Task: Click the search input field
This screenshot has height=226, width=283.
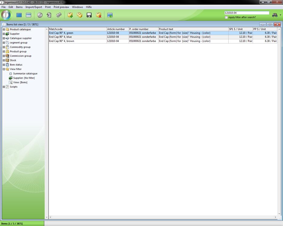Action: click(246, 13)
